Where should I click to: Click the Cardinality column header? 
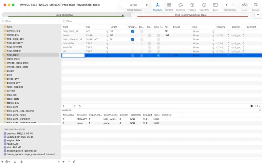click(x=136, y=115)
